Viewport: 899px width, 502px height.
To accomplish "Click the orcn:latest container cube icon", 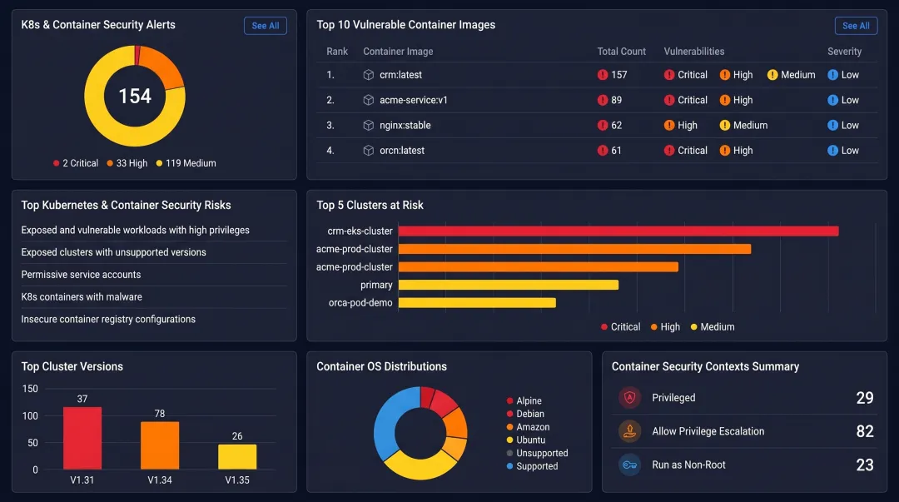I will coord(369,151).
